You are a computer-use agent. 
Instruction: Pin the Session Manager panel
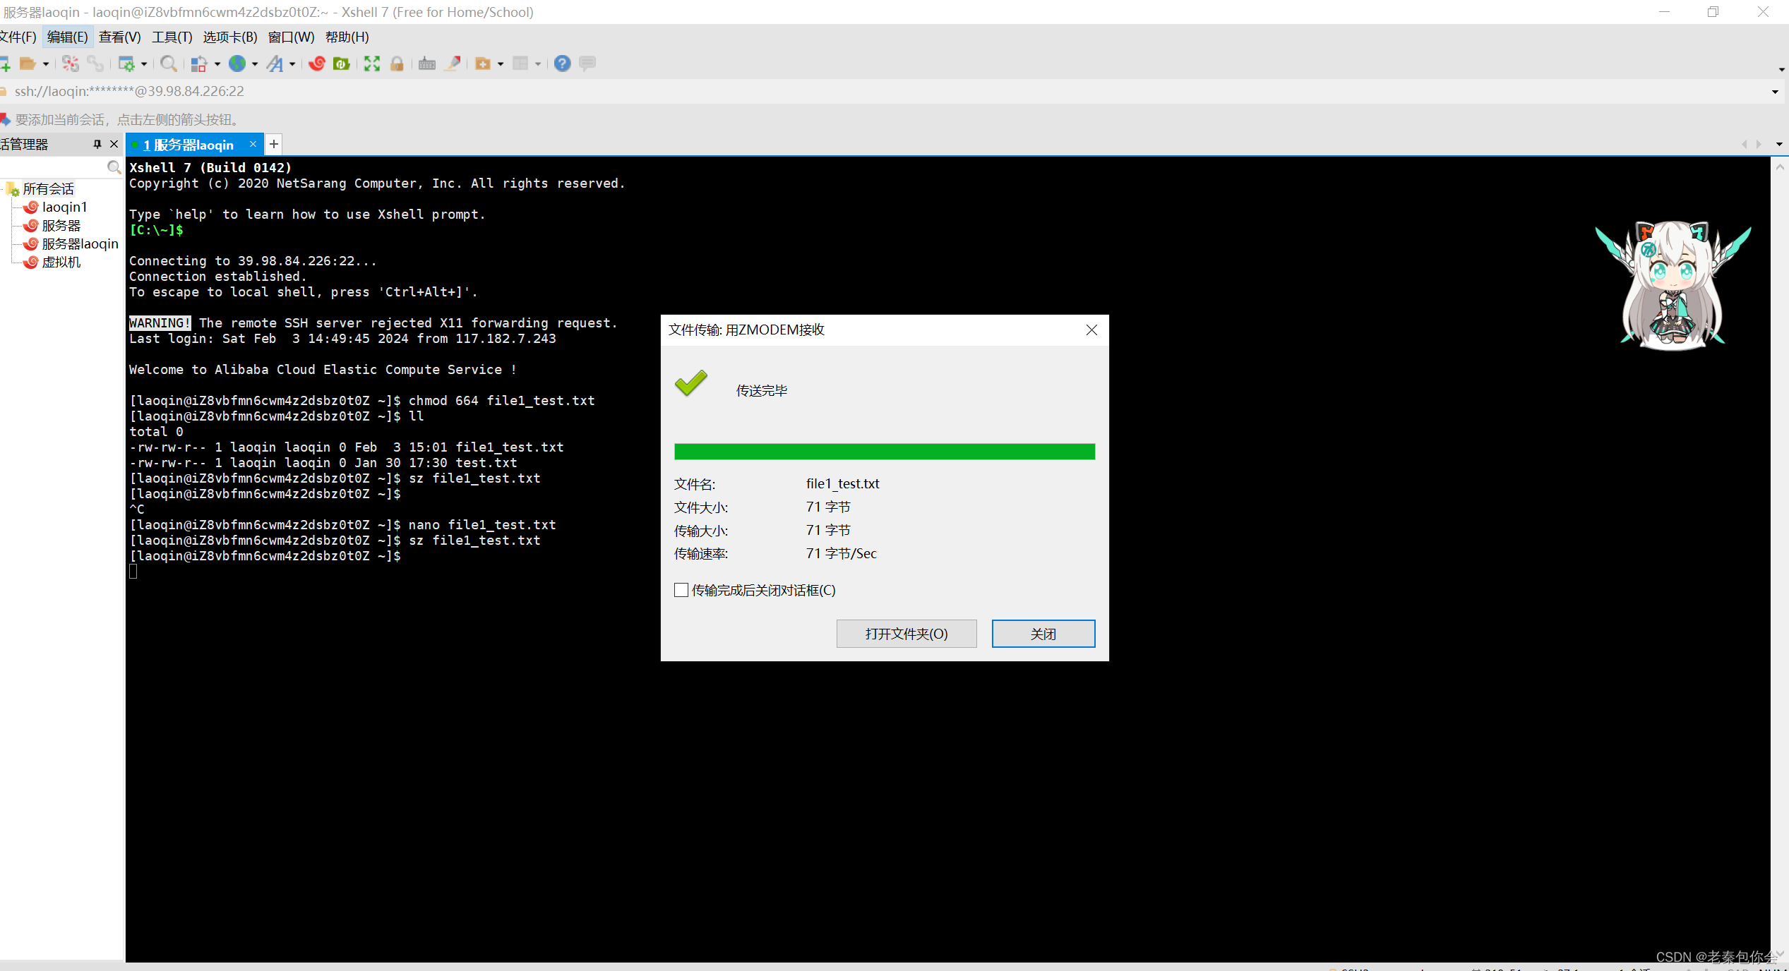(97, 144)
